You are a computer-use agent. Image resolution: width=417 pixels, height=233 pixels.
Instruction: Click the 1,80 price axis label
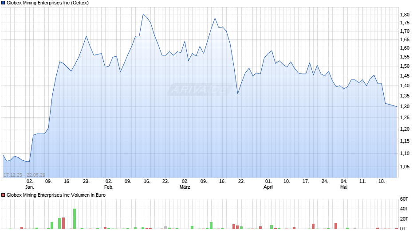[x=405, y=15]
